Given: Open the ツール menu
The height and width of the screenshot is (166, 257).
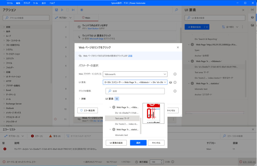Looking at the screenshot, I should [35, 3].
